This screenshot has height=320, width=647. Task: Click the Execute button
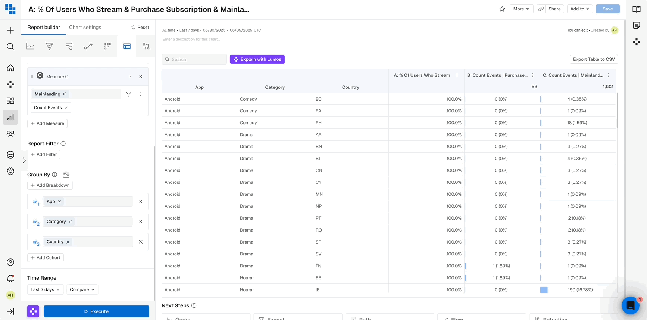pos(96,311)
